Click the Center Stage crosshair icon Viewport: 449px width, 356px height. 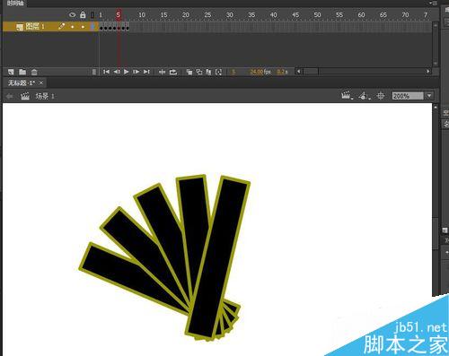381,96
